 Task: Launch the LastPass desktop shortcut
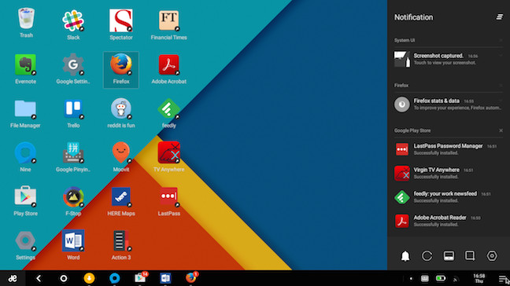pos(168,196)
